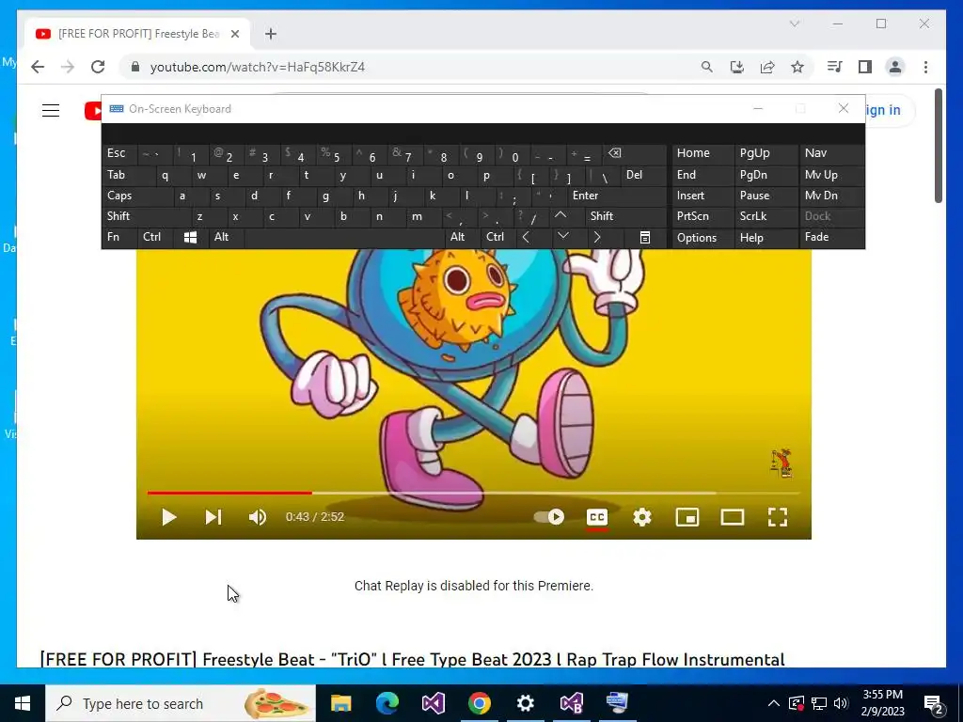Click the YouTube play button
This screenshot has height=722, width=963.
pyautogui.click(x=169, y=517)
